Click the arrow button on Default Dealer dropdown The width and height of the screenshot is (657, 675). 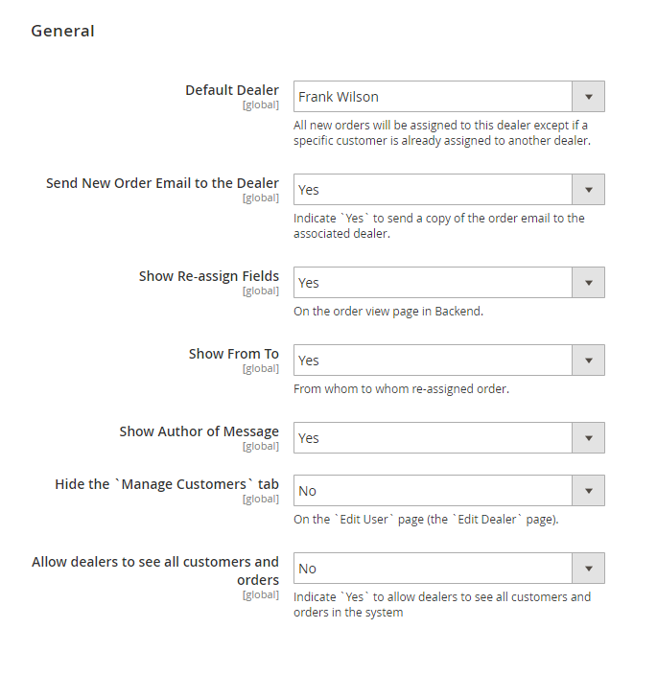[x=588, y=97]
